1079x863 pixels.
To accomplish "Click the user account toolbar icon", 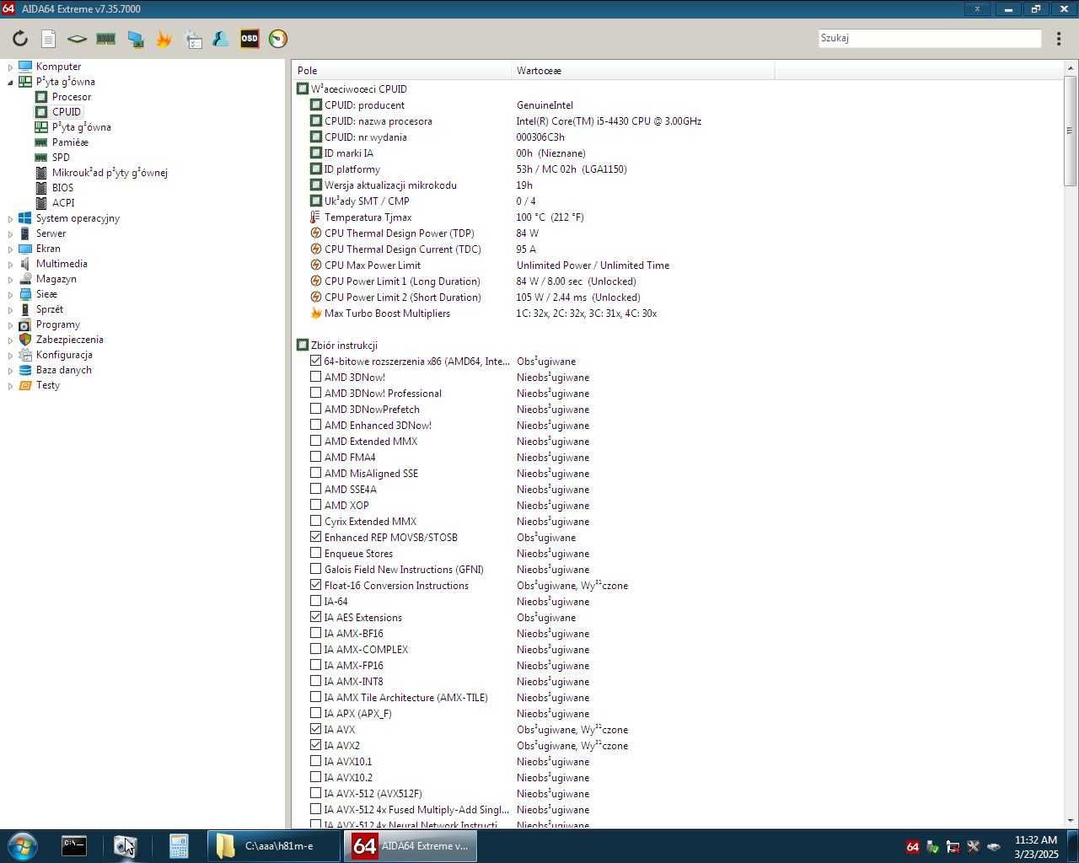I will [221, 39].
